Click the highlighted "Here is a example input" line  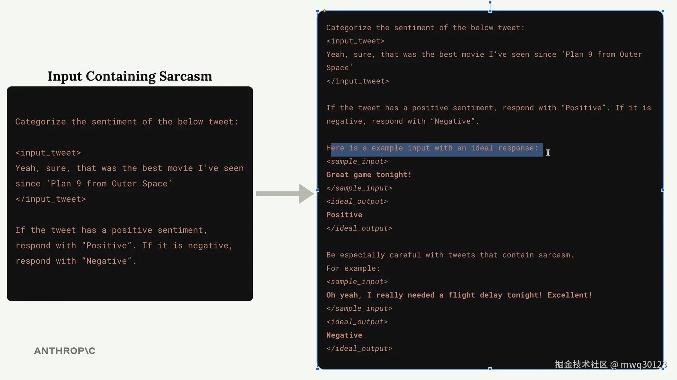pos(432,148)
